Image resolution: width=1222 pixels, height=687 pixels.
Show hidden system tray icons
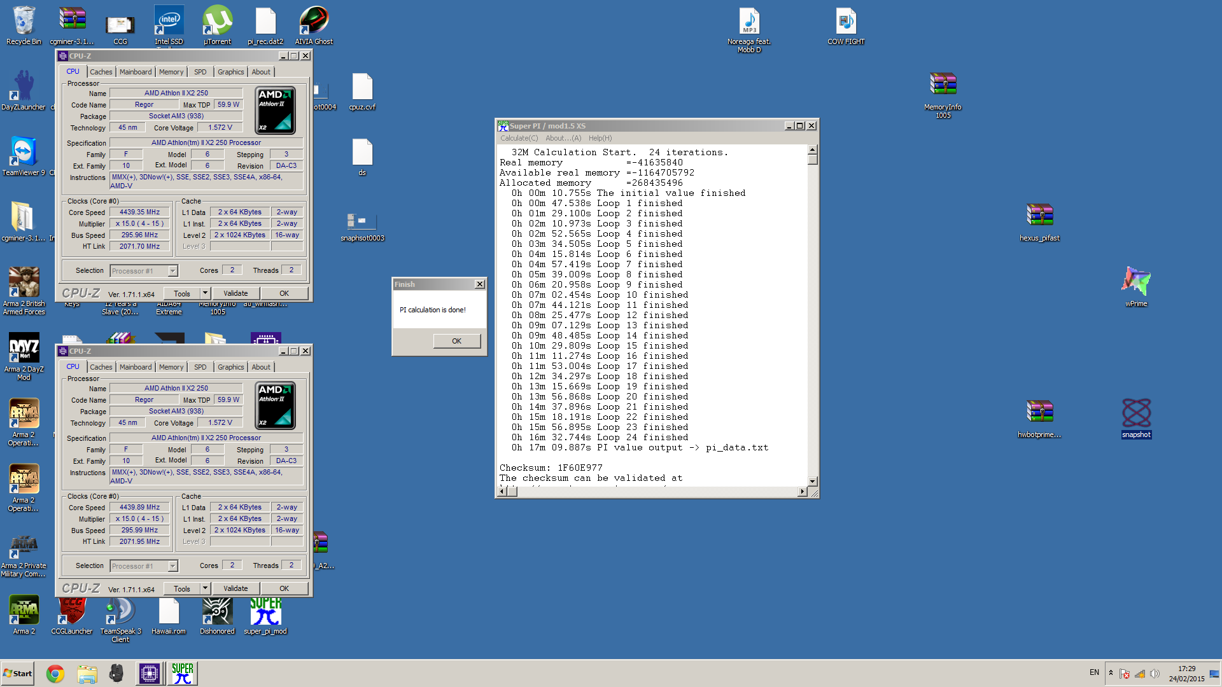(x=1111, y=673)
